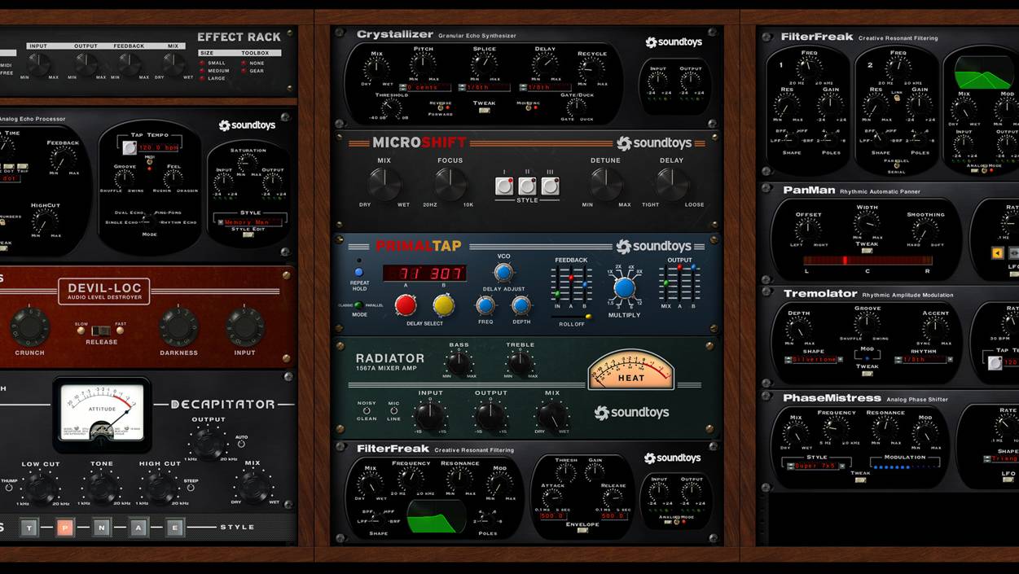Click Devil-Loc Darkness knob

pos(178,326)
